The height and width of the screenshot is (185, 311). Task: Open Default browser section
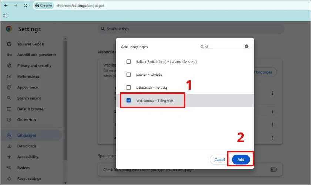point(31,109)
